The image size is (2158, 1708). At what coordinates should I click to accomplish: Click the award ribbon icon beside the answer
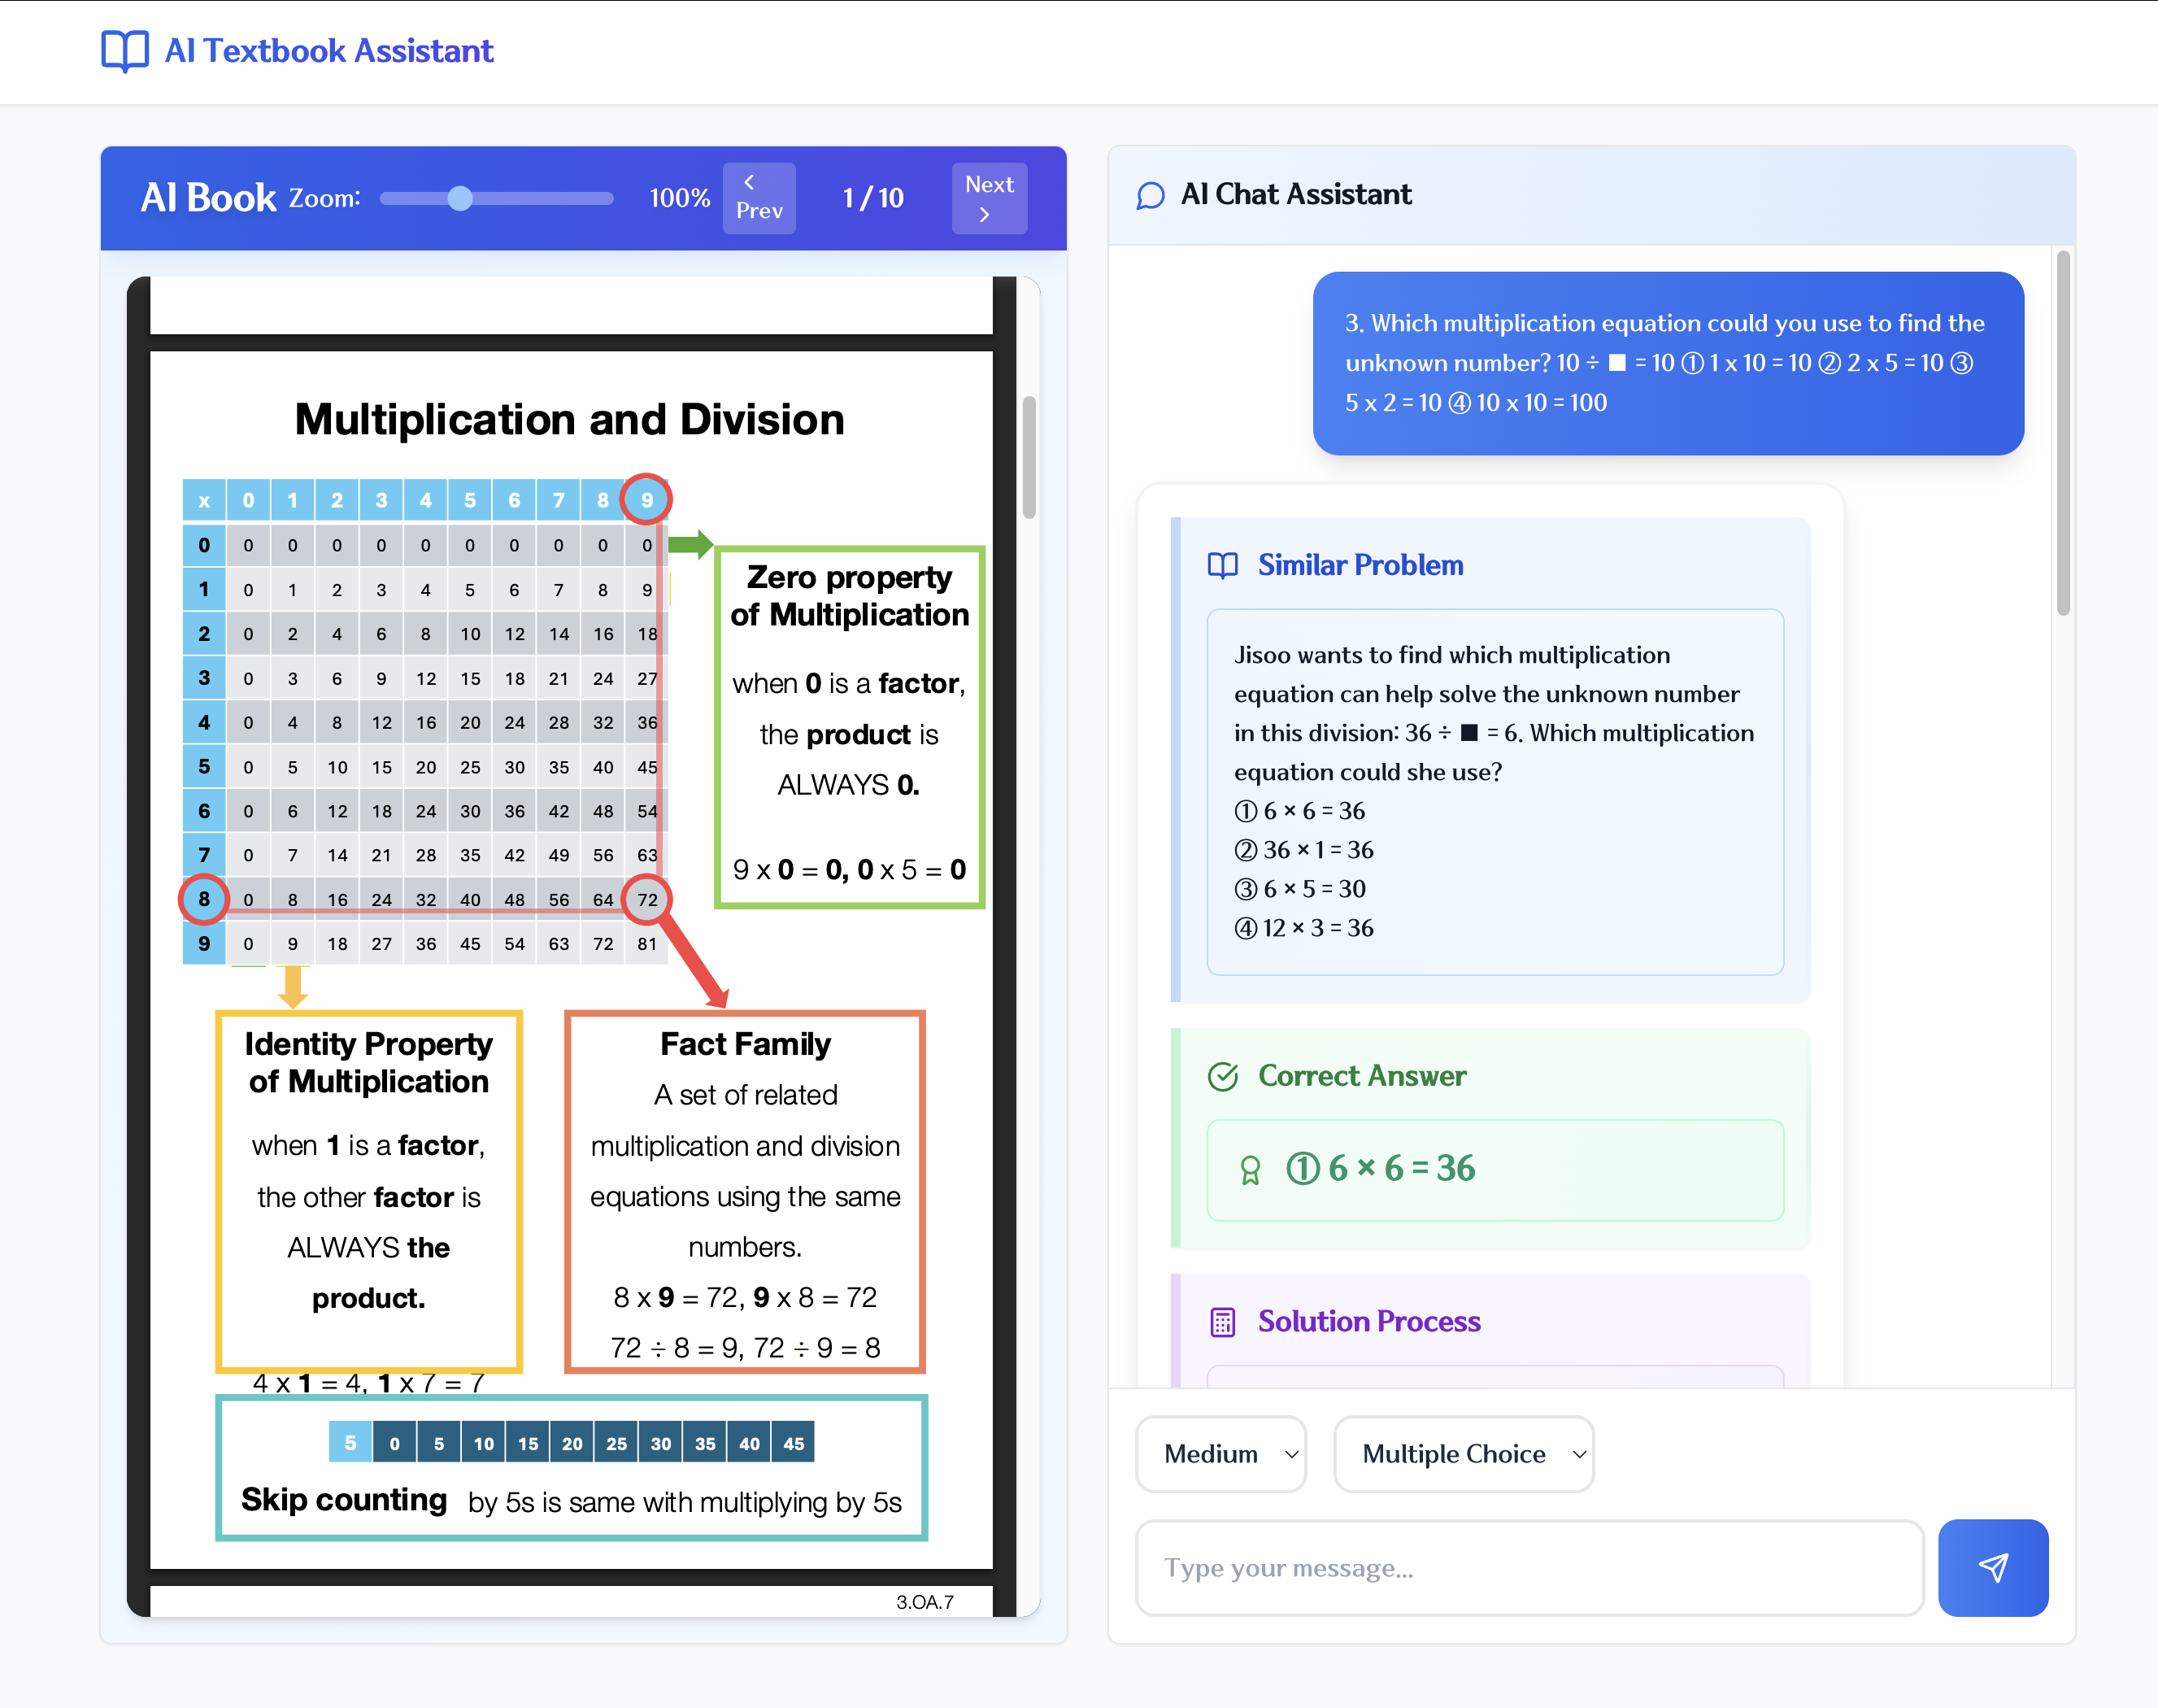[x=1250, y=1169]
